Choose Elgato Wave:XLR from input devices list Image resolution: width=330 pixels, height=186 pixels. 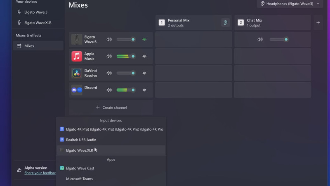111,150
